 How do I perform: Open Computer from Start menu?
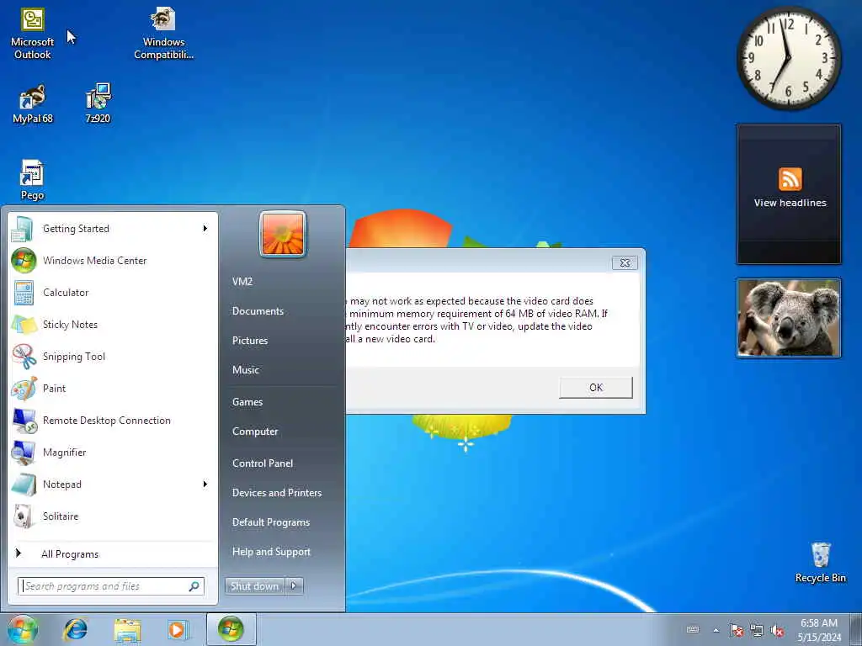(x=255, y=432)
